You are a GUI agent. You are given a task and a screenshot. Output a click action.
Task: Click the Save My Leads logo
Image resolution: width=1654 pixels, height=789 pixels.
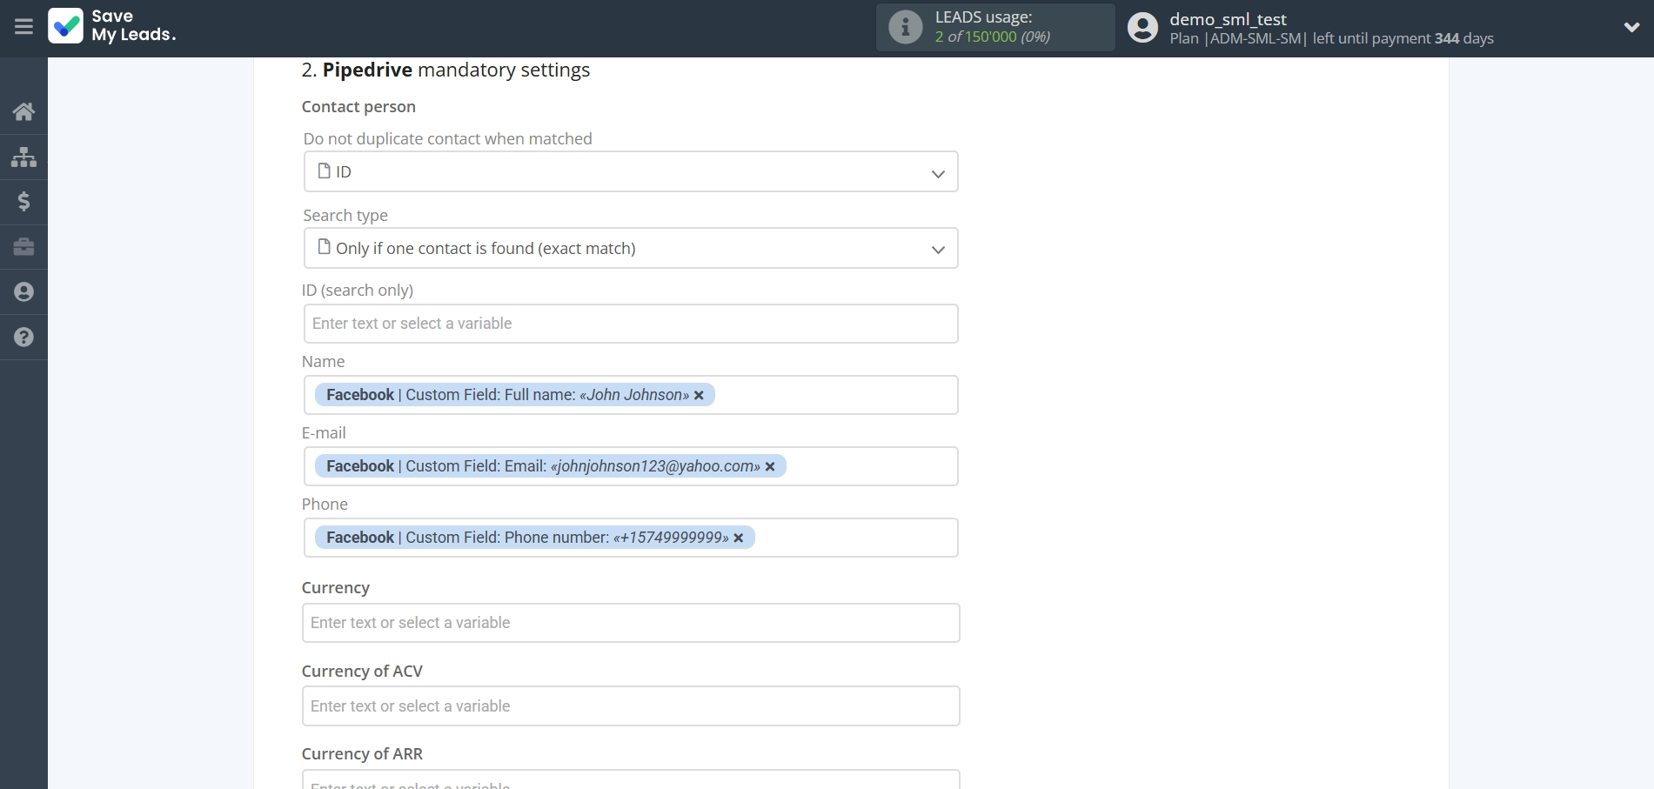pos(112,27)
